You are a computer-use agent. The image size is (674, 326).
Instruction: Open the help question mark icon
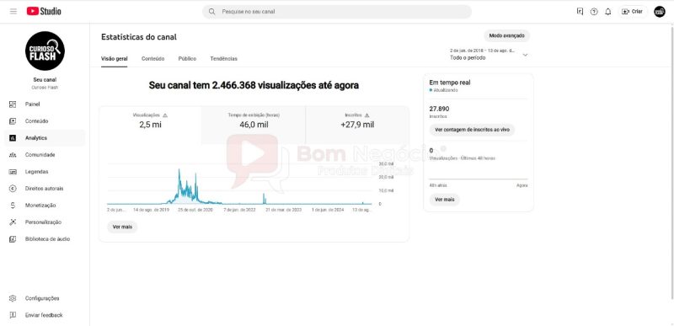tap(594, 12)
